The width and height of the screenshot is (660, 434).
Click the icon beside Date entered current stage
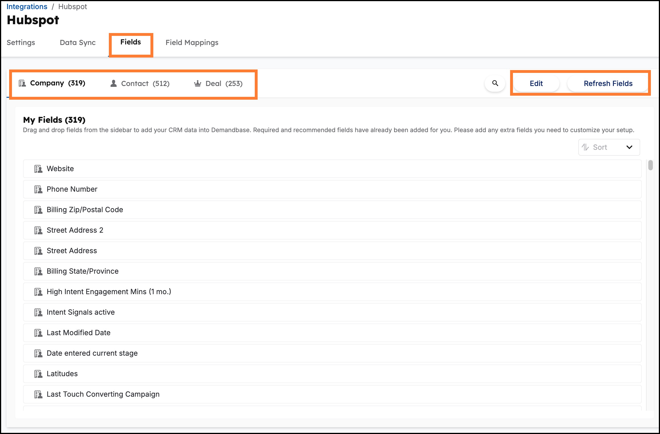38,353
